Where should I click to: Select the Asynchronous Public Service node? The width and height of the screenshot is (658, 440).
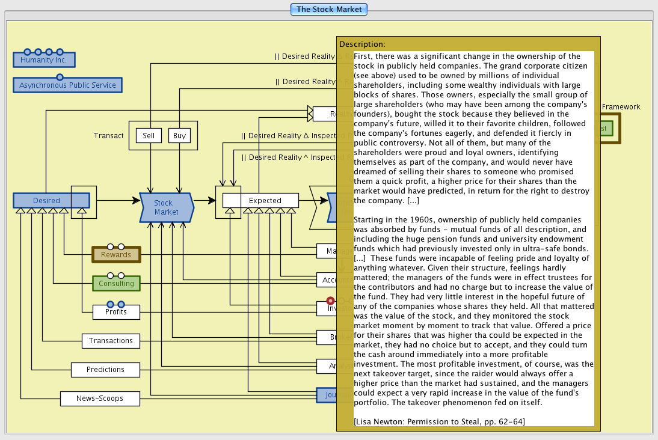[67, 85]
